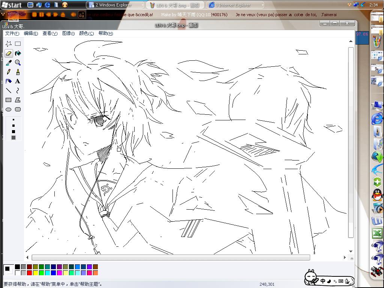This screenshot has width=384, height=288.
Task: Open the 颜色(C) Colors menu
Action: click(87, 33)
